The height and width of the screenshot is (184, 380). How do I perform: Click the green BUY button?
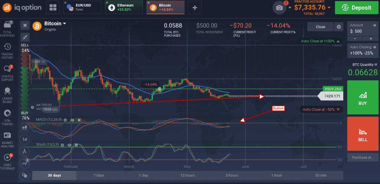(x=363, y=97)
